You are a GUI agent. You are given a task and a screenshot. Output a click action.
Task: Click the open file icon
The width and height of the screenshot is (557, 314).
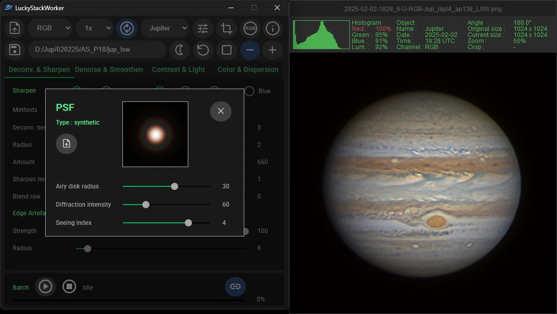[x=15, y=28]
